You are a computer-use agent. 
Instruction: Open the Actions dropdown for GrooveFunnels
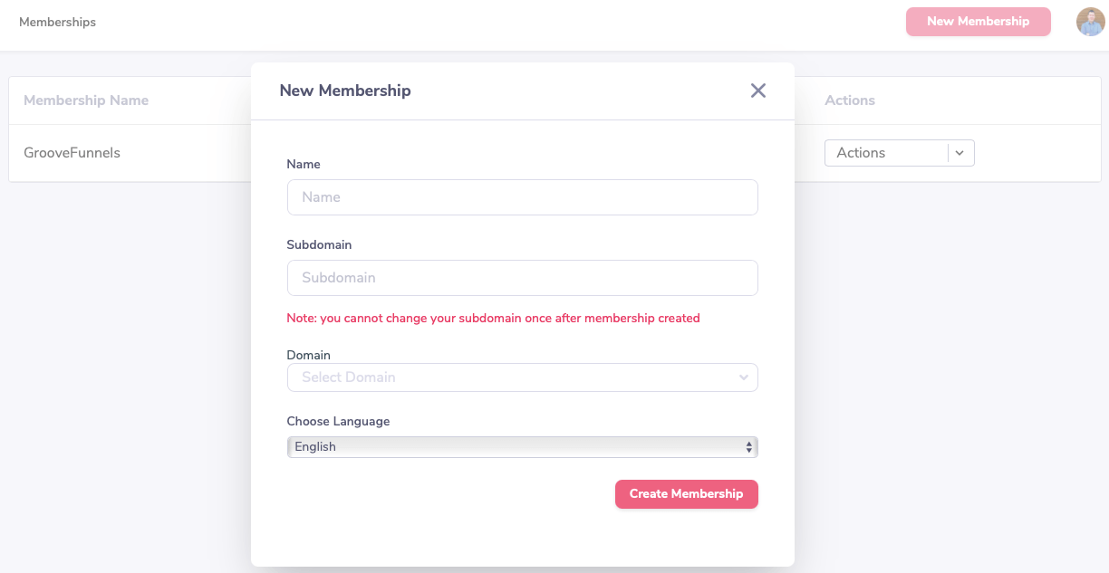[x=886, y=153]
